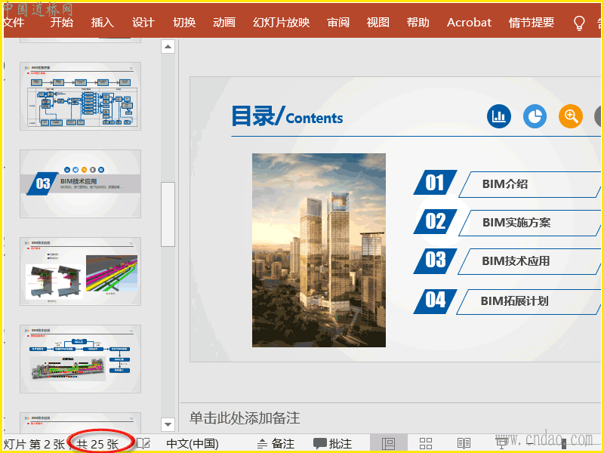Open the 幻灯片放映 tab
Image resolution: width=604 pixels, height=453 pixels.
[x=281, y=23]
